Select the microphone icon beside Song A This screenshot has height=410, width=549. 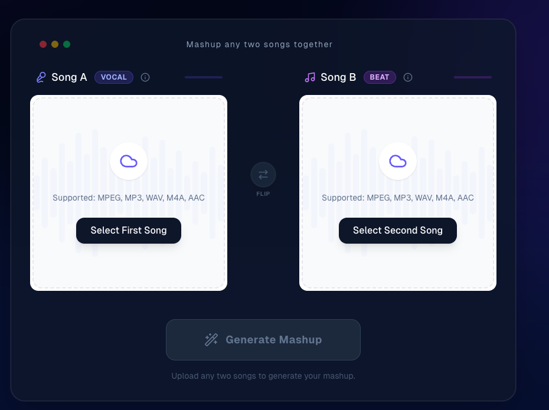click(x=40, y=77)
